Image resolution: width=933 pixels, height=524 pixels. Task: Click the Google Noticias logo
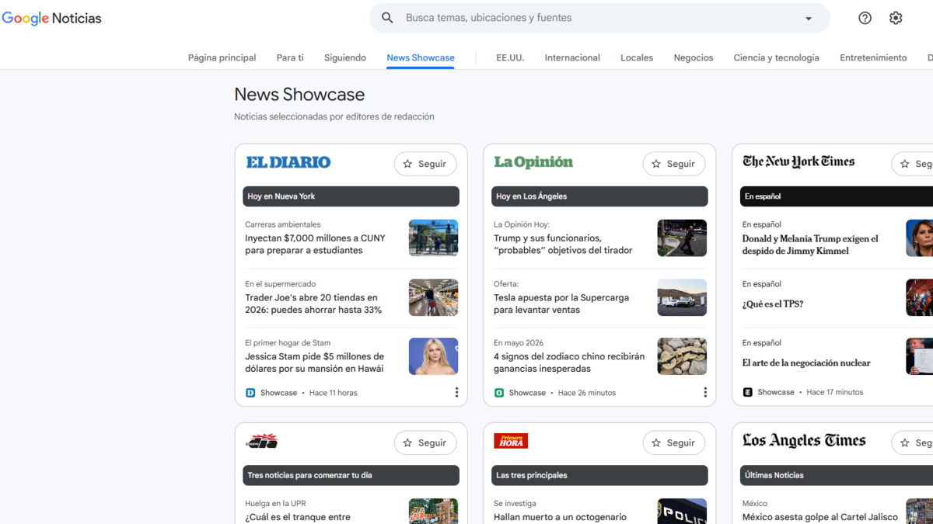(x=51, y=18)
